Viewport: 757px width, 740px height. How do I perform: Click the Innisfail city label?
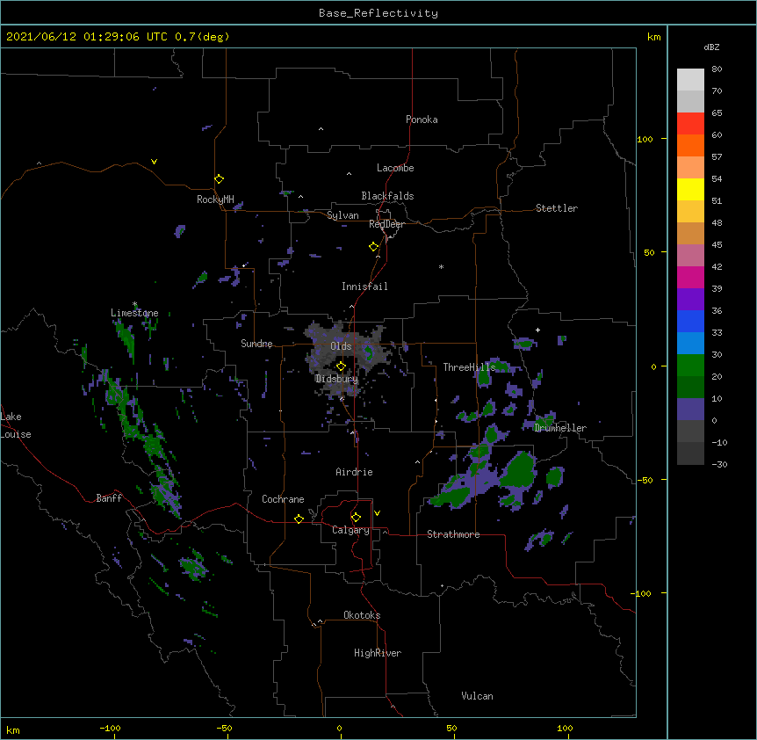coord(364,287)
